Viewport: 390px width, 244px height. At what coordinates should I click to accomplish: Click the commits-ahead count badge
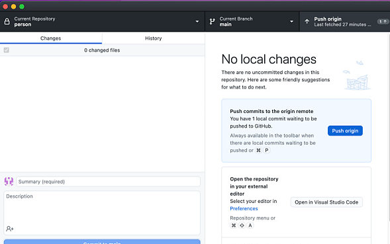click(383, 22)
